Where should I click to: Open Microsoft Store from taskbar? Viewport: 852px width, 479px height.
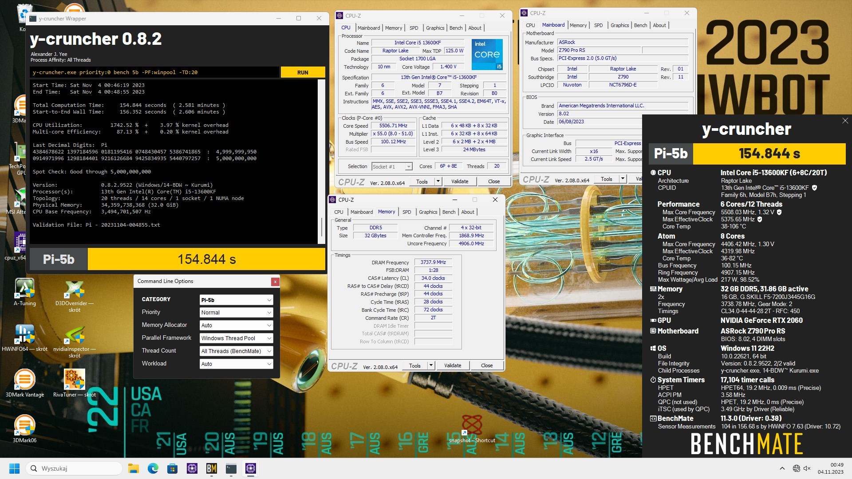tap(173, 468)
